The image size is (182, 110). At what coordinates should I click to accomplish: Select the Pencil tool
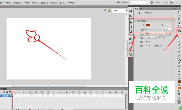point(179,45)
